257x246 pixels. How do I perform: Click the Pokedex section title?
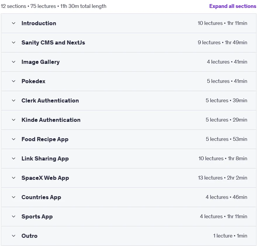pyautogui.click(x=33, y=81)
